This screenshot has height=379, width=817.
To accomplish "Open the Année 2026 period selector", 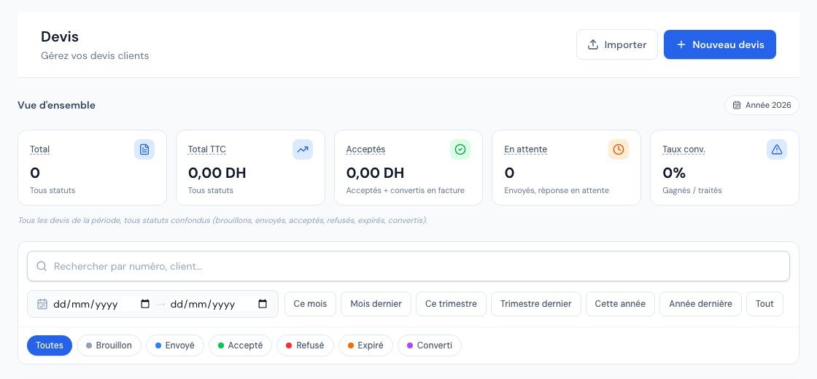I will (x=762, y=105).
